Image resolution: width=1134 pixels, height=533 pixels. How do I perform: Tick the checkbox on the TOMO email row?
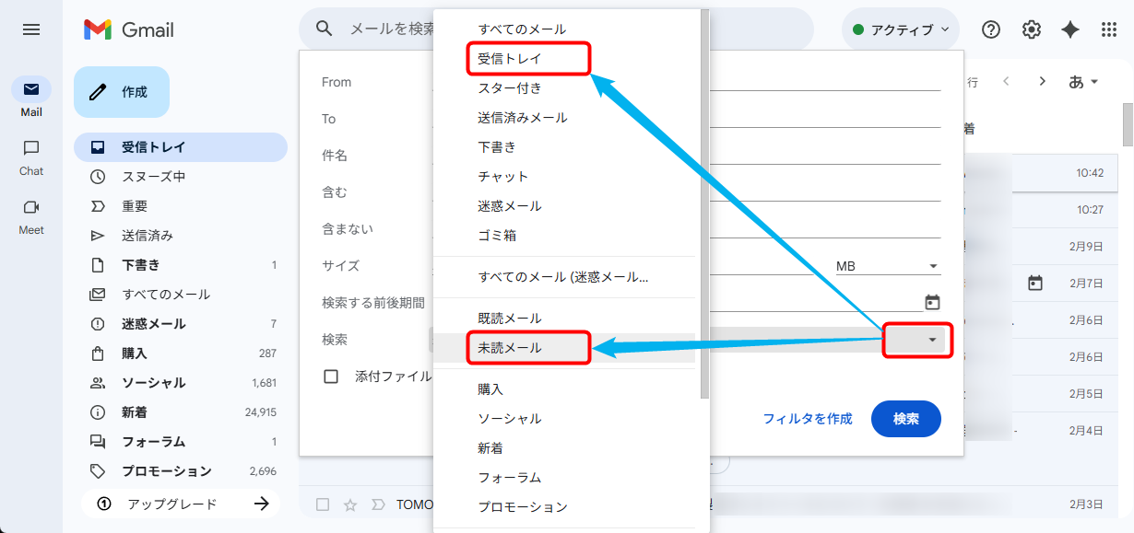323,504
